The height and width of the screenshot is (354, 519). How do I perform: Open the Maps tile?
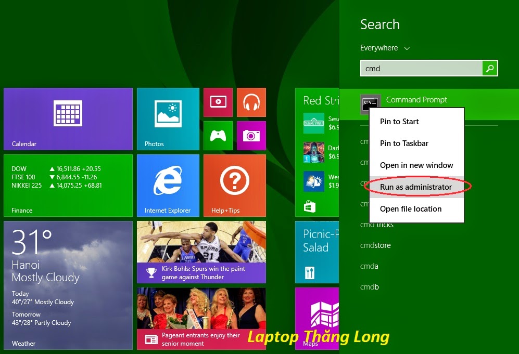[317, 318]
